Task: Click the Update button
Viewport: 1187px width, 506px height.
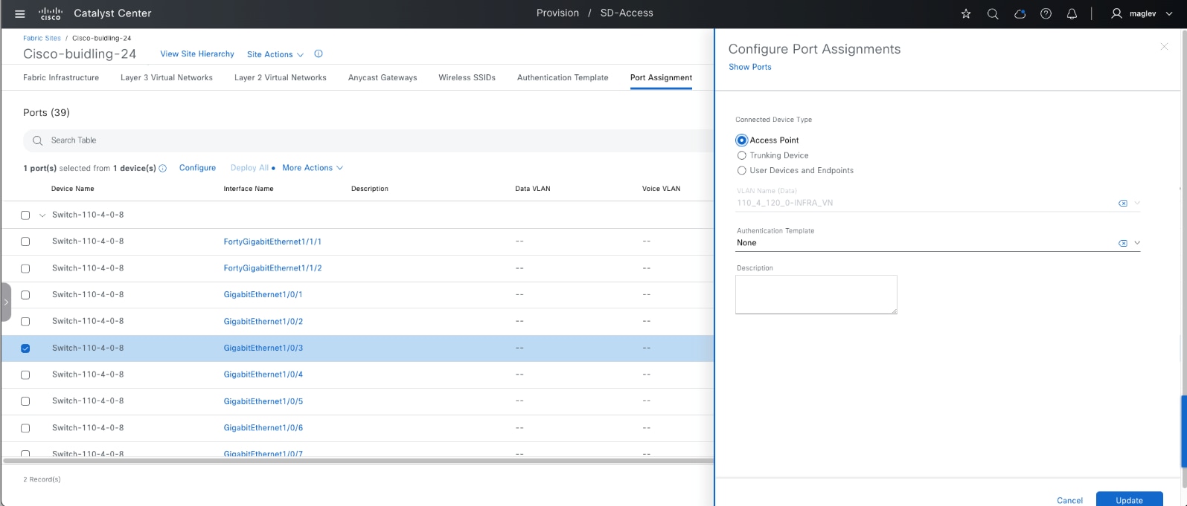Action: coord(1128,499)
